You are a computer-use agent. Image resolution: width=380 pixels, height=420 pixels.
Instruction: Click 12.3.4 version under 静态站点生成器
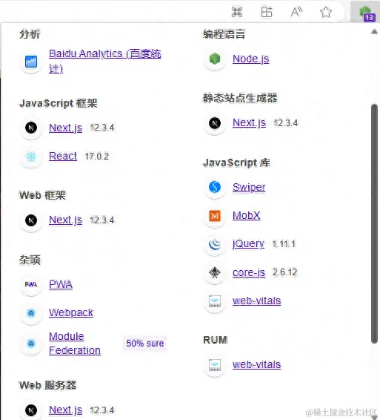click(286, 123)
